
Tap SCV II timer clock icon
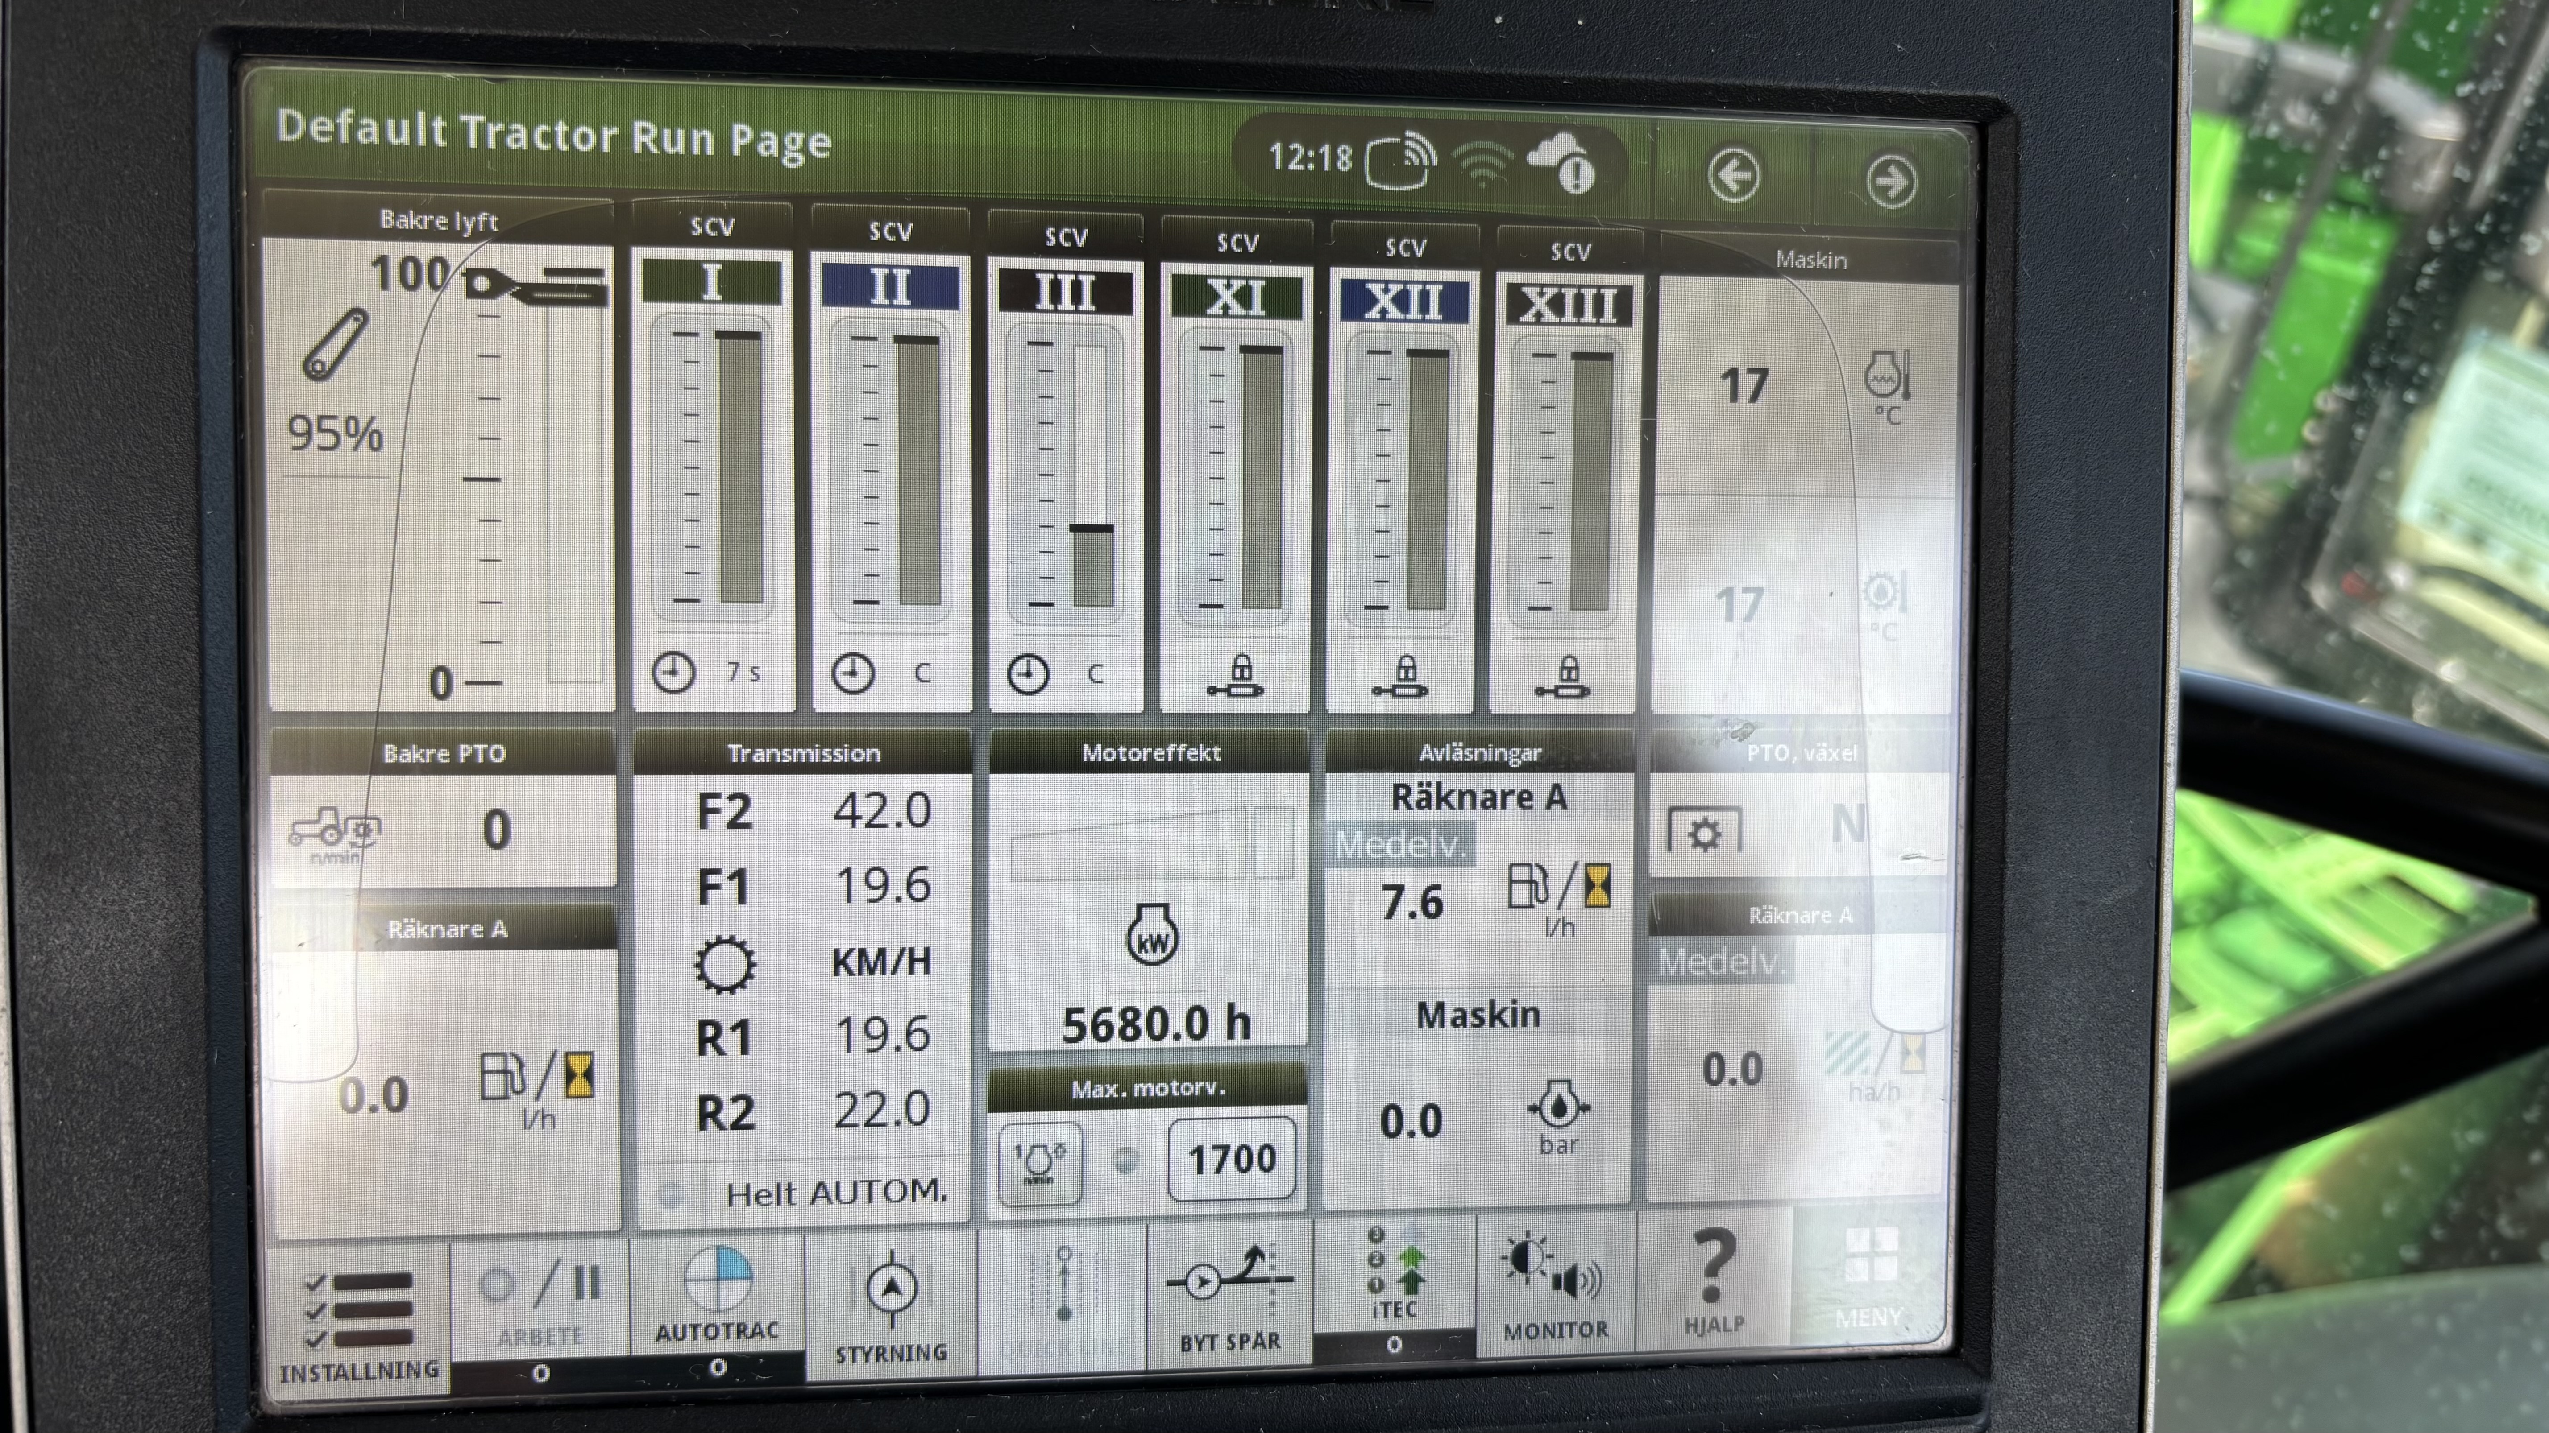pyautogui.click(x=852, y=673)
